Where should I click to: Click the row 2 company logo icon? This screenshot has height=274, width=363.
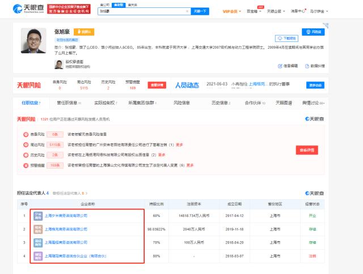38,229
